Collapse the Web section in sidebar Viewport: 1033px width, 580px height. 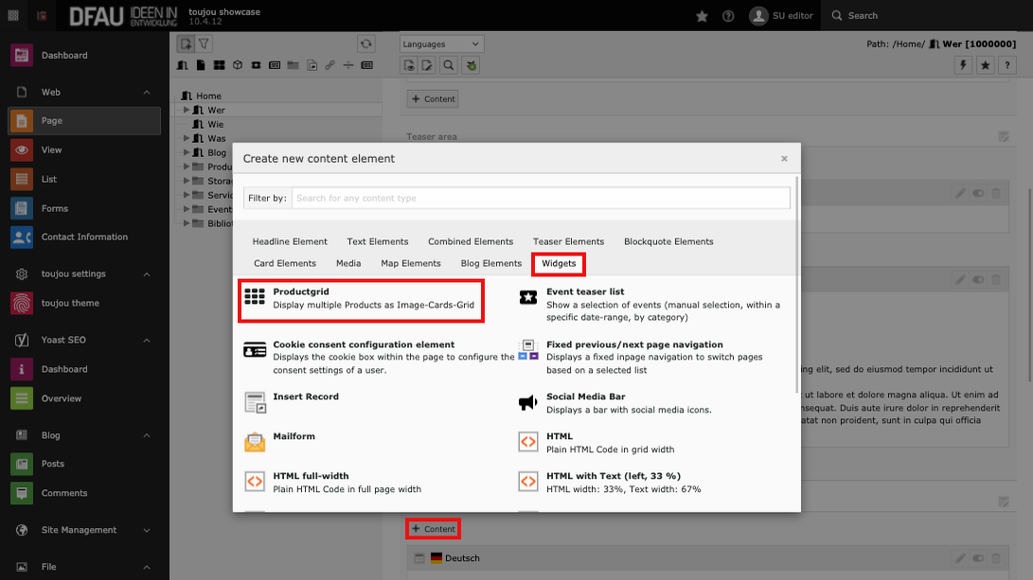point(146,93)
